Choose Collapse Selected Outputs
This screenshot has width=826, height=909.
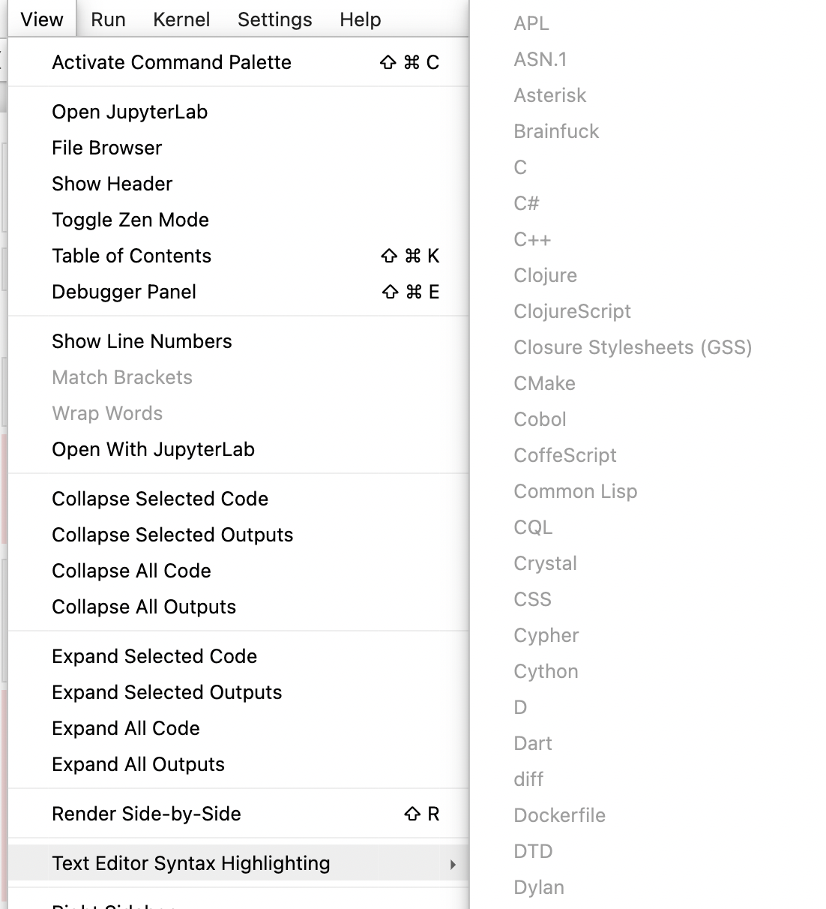[238, 535]
